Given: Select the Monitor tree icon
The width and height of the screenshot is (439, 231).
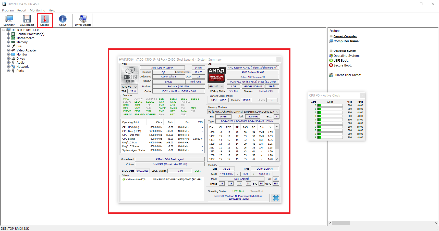Looking at the screenshot, I should [x=13, y=54].
